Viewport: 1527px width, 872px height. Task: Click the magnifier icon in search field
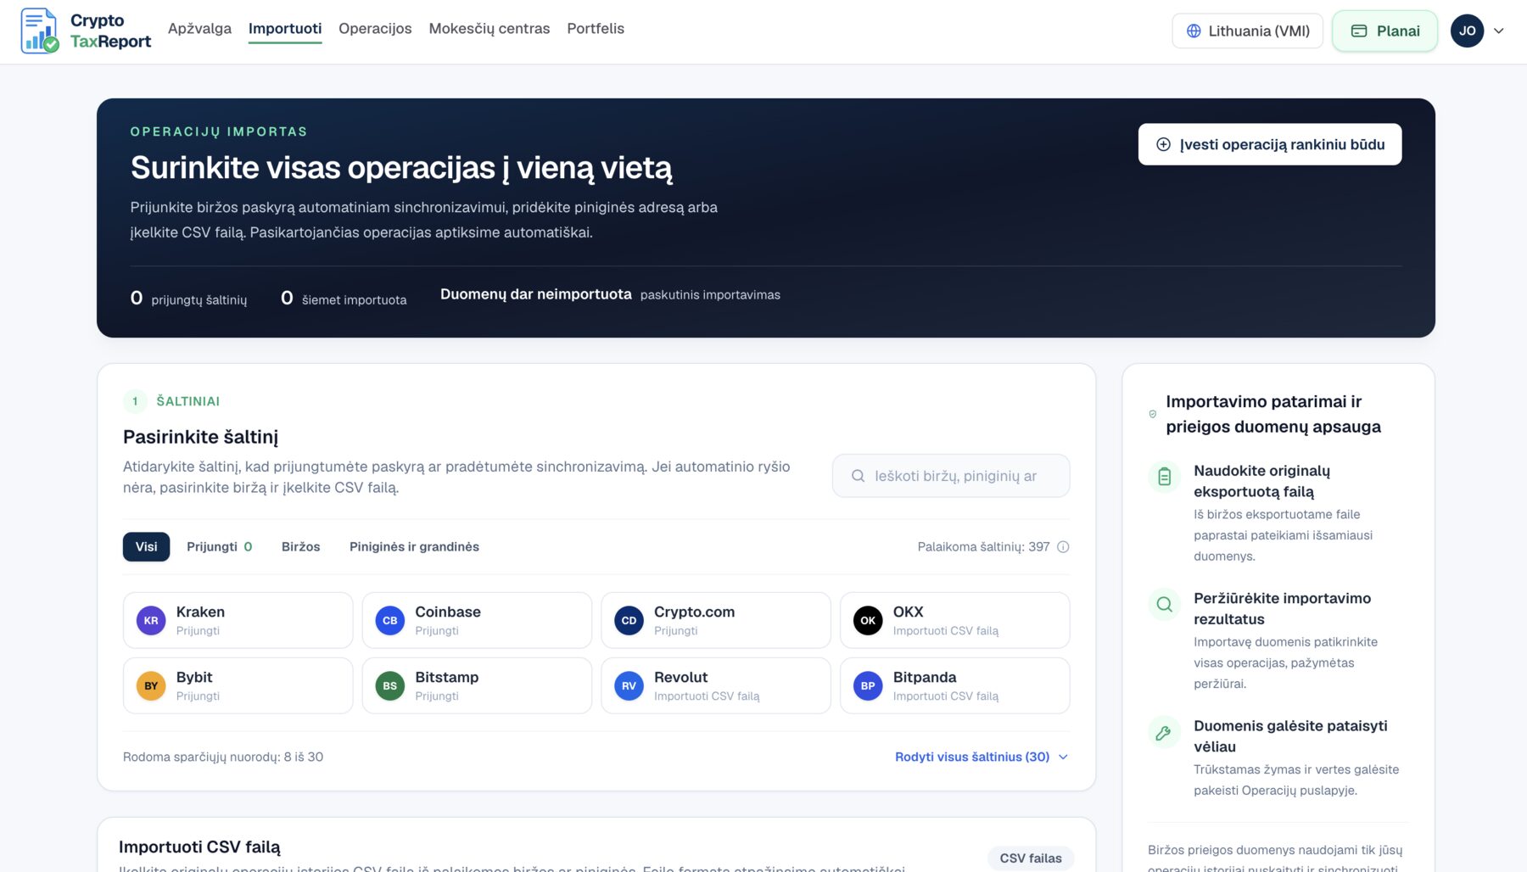858,476
